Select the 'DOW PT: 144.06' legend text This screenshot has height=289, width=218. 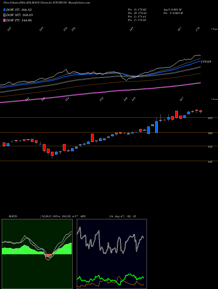point(19,20)
